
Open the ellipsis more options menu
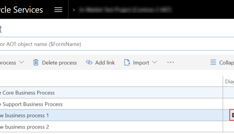coord(170,63)
